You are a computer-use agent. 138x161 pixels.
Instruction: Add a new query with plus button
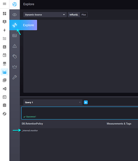(x=86, y=102)
